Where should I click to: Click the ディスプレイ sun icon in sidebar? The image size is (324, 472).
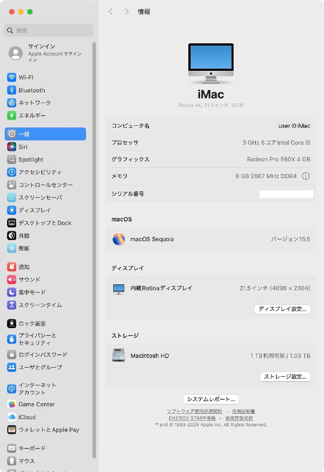(x=12, y=210)
